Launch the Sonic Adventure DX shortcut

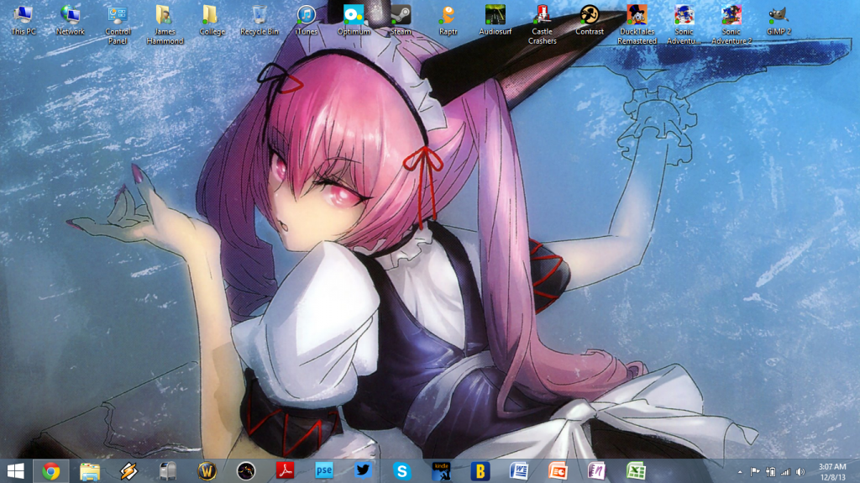[x=684, y=24]
